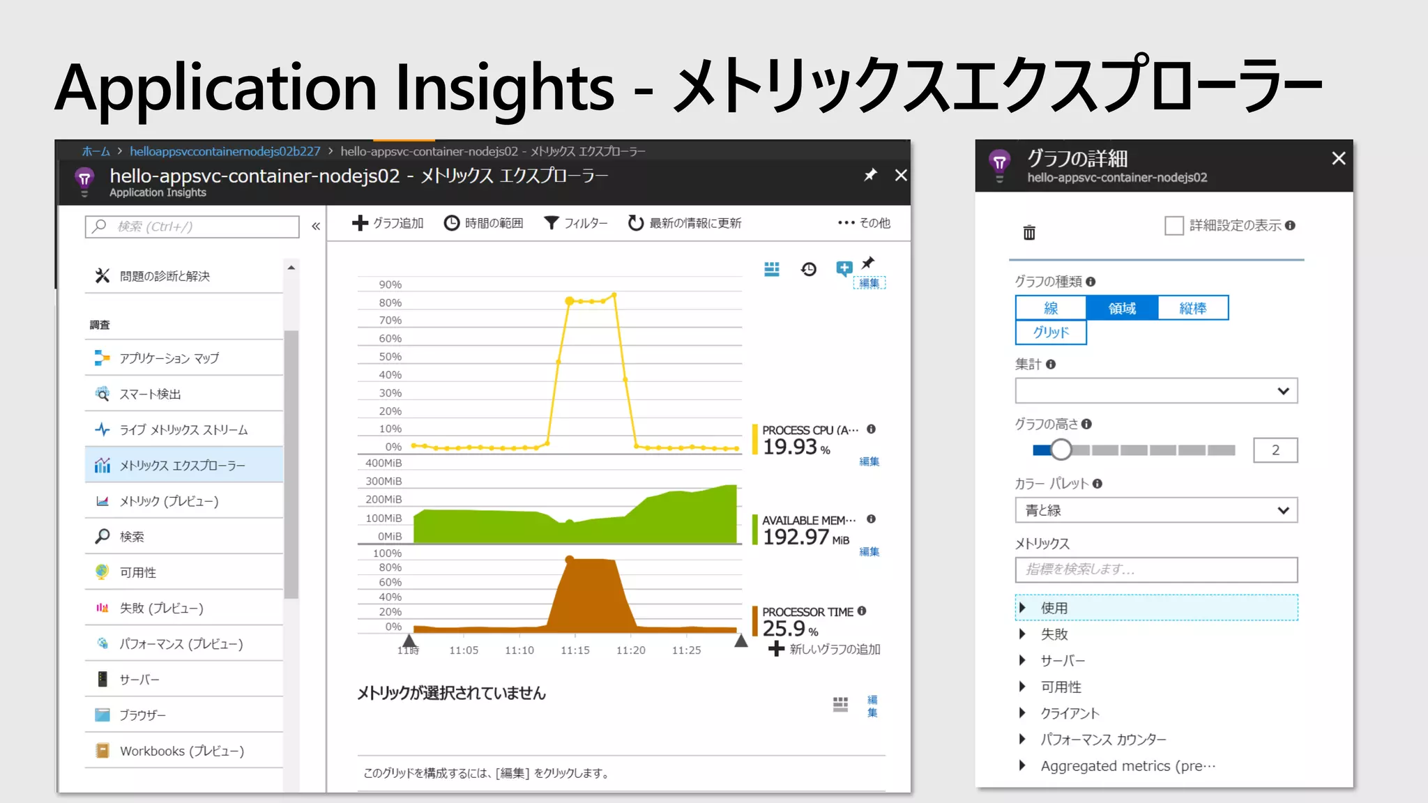1428x803 pixels.
Task: Click ホーム breadcrumb link
Action: [96, 151]
